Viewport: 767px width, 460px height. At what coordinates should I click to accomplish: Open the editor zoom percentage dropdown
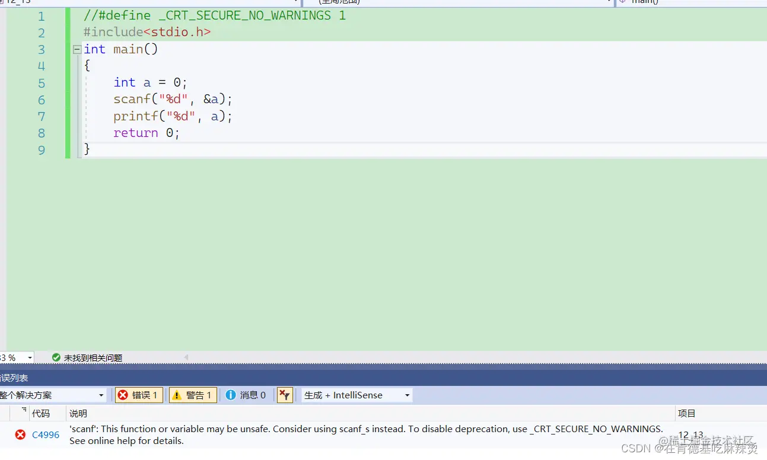click(30, 358)
